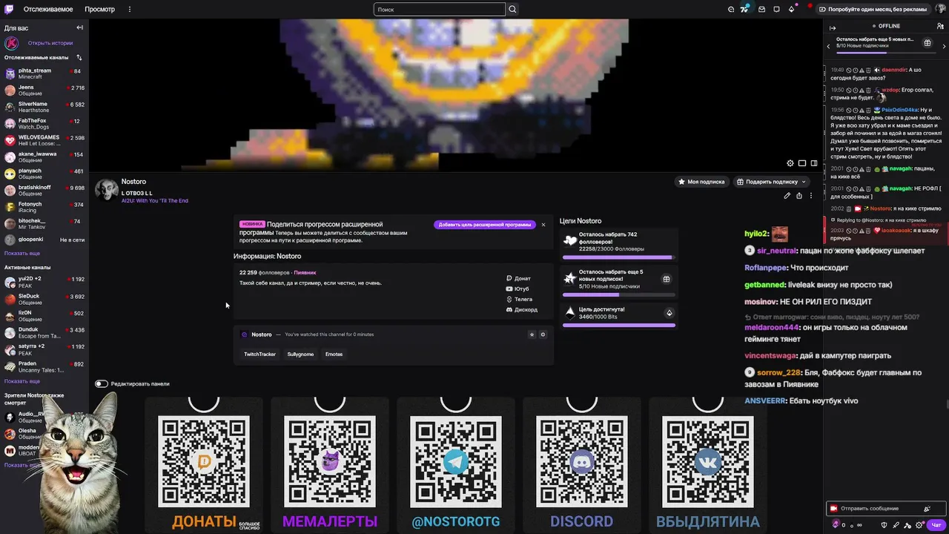The width and height of the screenshot is (949, 534).
Task: Open the three-dot more menu in top navigation
Action: (x=130, y=10)
